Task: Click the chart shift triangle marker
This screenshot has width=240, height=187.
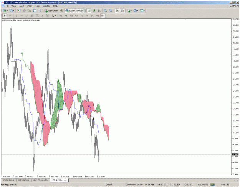Action: tap(185, 19)
